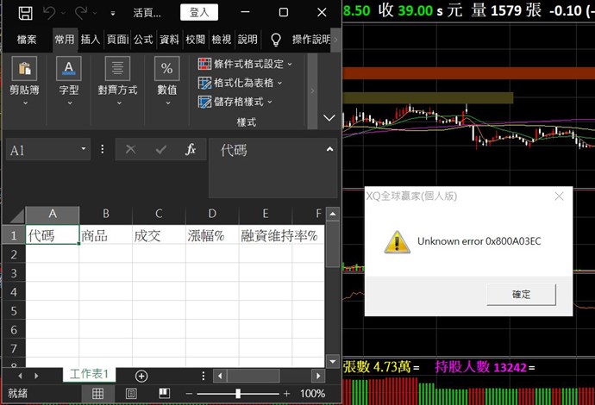Select cell C1 containing 成交
This screenshot has width=595, height=405.
click(159, 235)
